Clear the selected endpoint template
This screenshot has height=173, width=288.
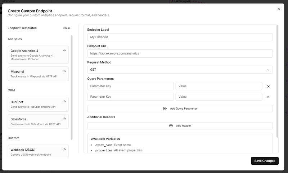tap(67, 28)
